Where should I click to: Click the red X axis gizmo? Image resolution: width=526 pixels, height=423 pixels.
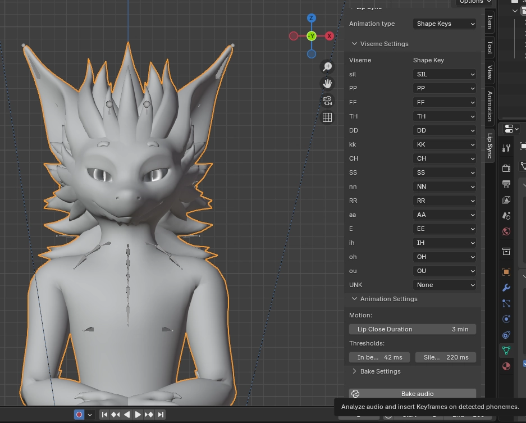(330, 36)
